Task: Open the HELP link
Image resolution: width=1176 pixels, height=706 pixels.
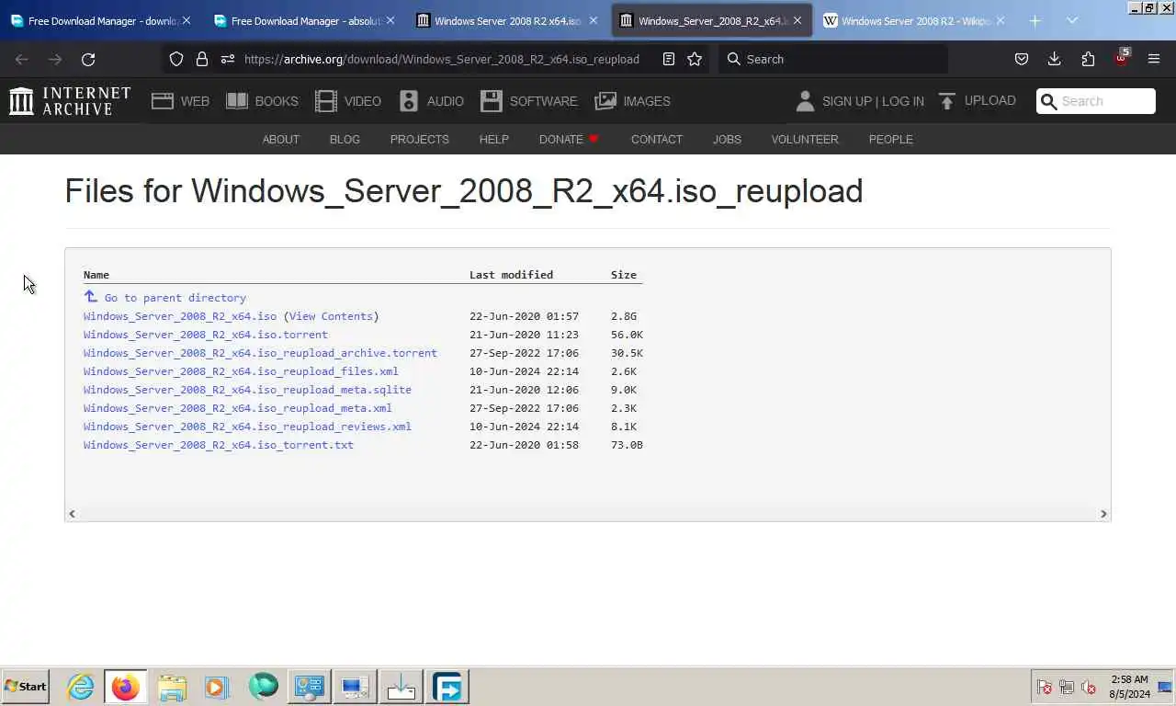Action: [493, 140]
